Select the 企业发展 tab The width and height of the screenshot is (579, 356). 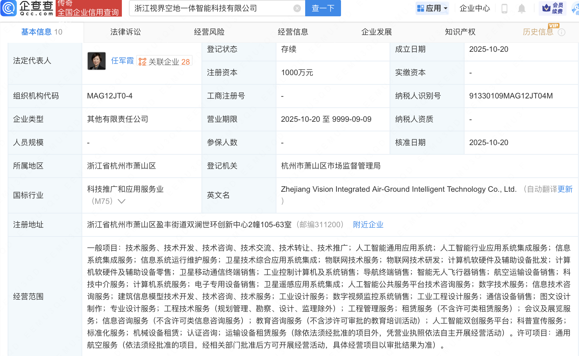(377, 32)
